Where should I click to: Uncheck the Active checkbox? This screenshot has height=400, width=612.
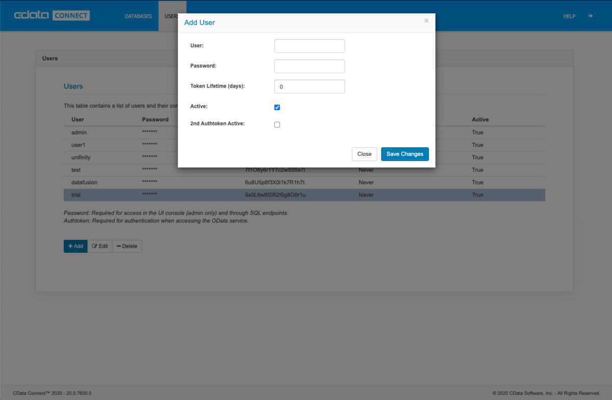pos(277,108)
